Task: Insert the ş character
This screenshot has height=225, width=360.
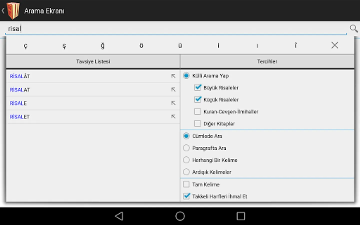Action: click(64, 46)
